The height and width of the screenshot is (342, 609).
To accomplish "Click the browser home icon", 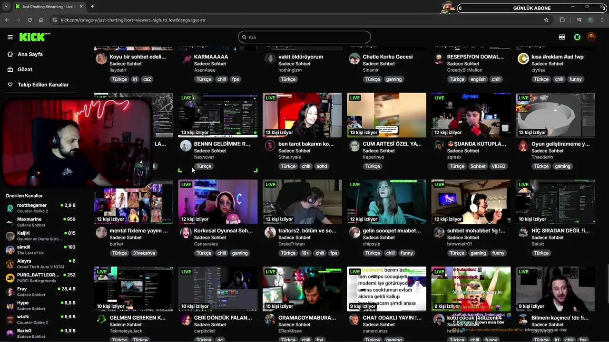I will 41,20.
